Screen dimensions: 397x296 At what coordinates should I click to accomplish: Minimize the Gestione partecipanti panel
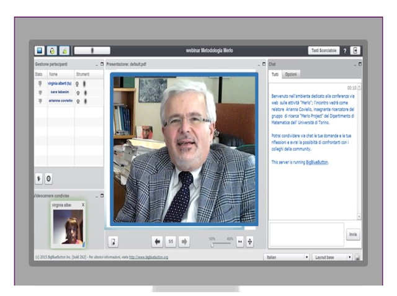click(97, 65)
